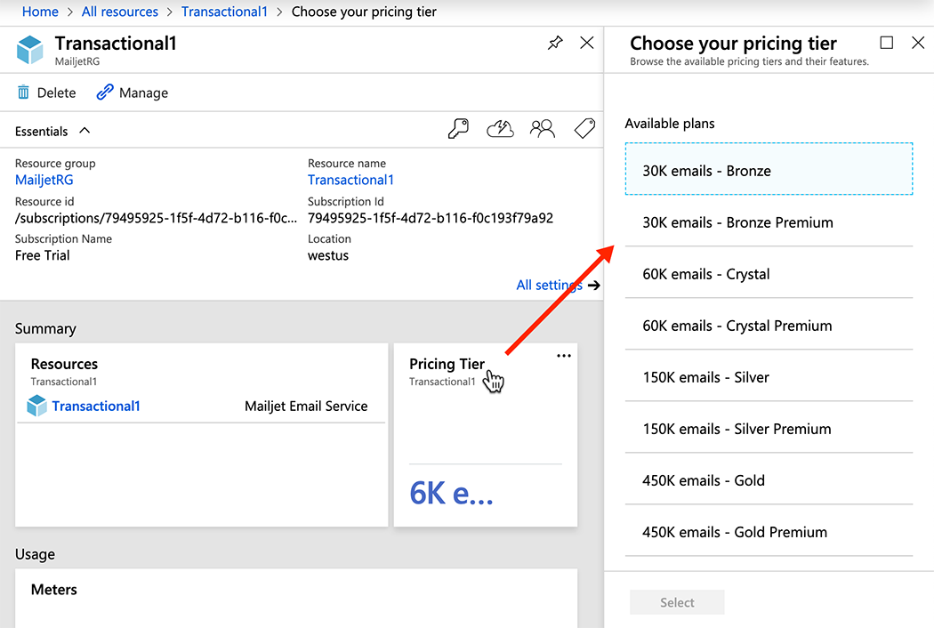
Task: Open the MailjetRG resource group link
Action: [x=44, y=180]
